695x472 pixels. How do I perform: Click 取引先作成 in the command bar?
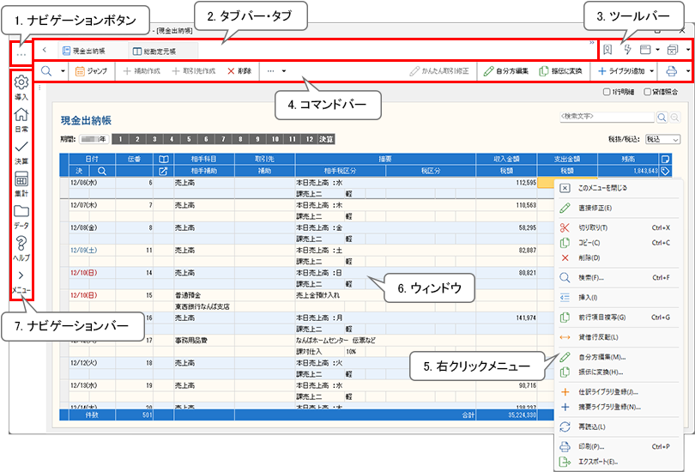coord(194,71)
